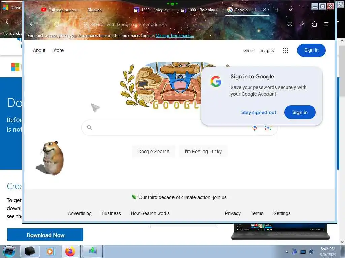Expand the list all tabs chevron

point(291,10)
